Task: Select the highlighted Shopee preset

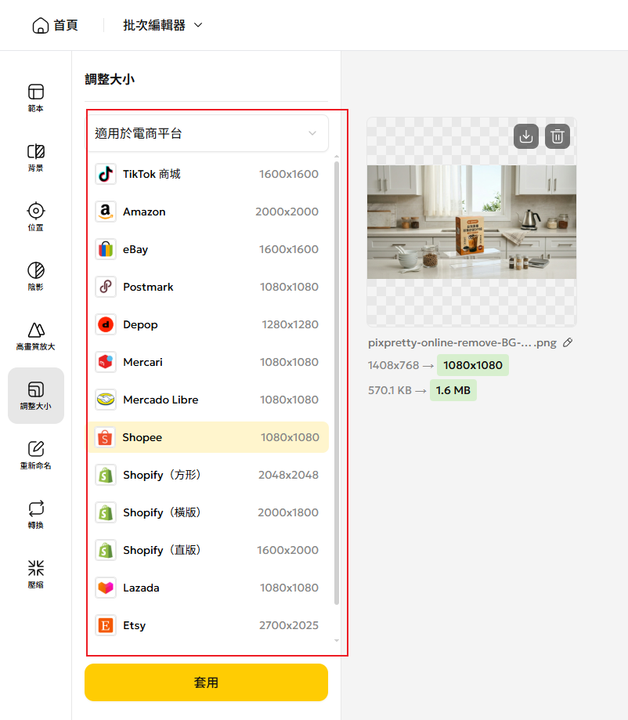Action: [x=208, y=437]
